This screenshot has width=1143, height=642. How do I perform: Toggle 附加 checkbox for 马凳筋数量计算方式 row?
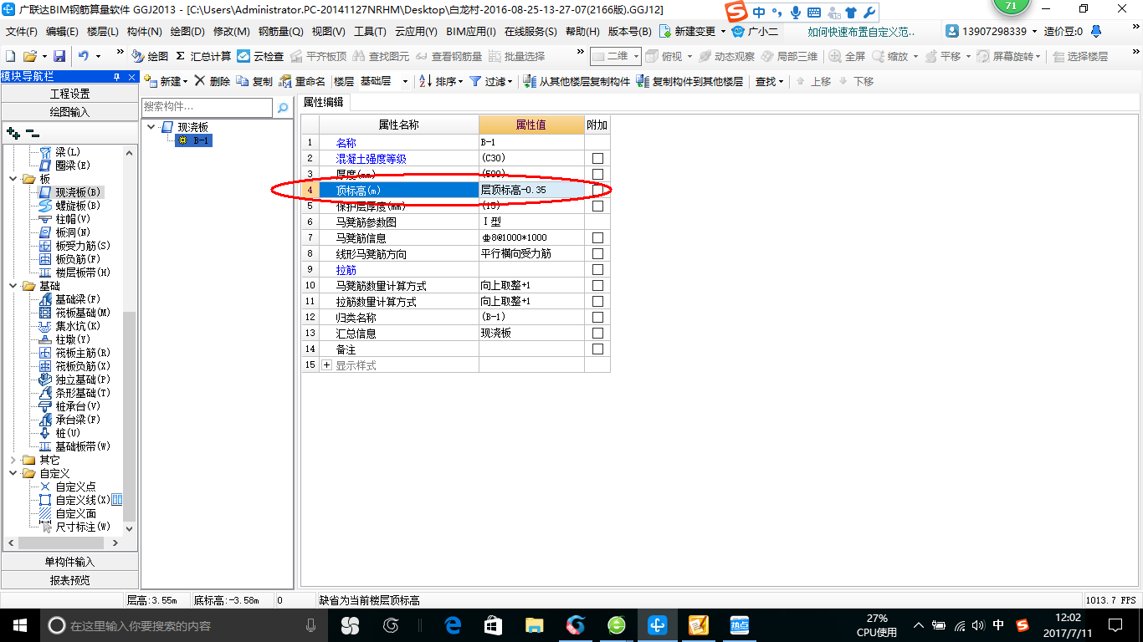[597, 286]
